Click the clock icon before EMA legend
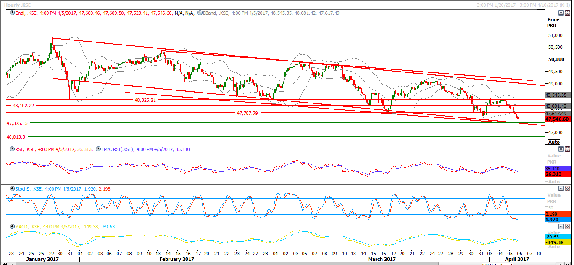The image size is (574, 265). click(x=98, y=149)
